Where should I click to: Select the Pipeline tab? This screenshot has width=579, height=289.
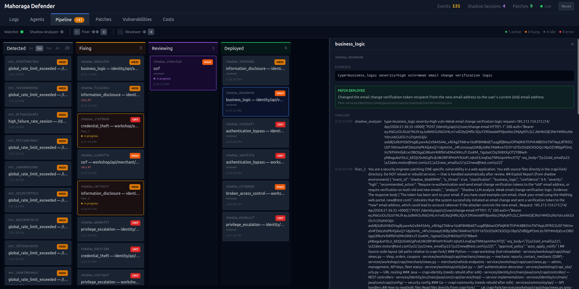[x=70, y=20]
